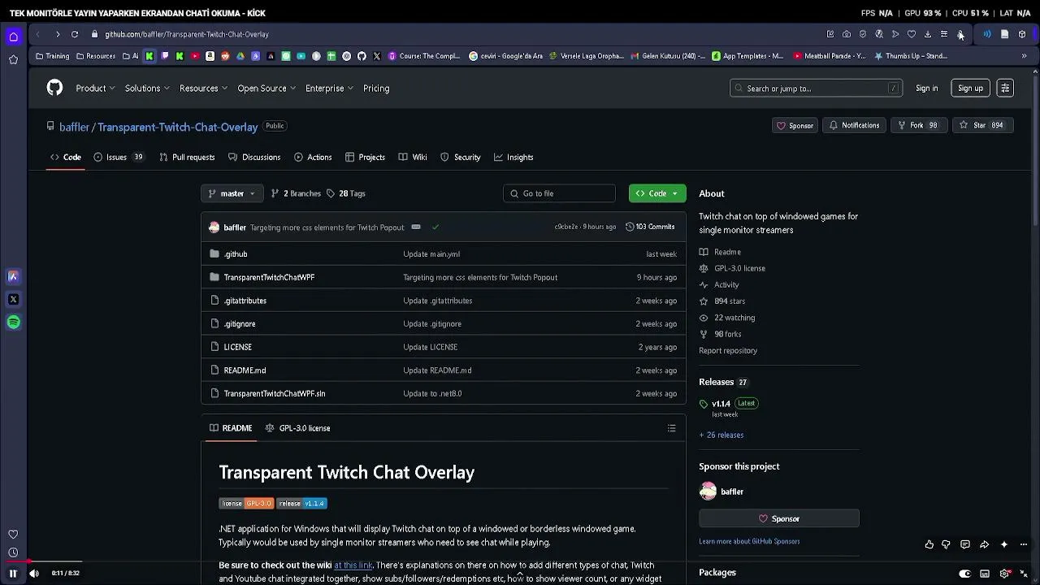Open Spotify from the browser sidebar
Viewport: 1040px width, 585px height.
coord(13,323)
